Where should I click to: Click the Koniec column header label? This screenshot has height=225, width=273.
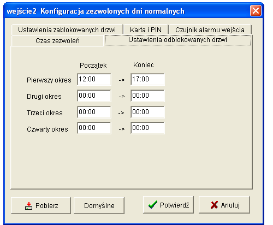point(144,65)
